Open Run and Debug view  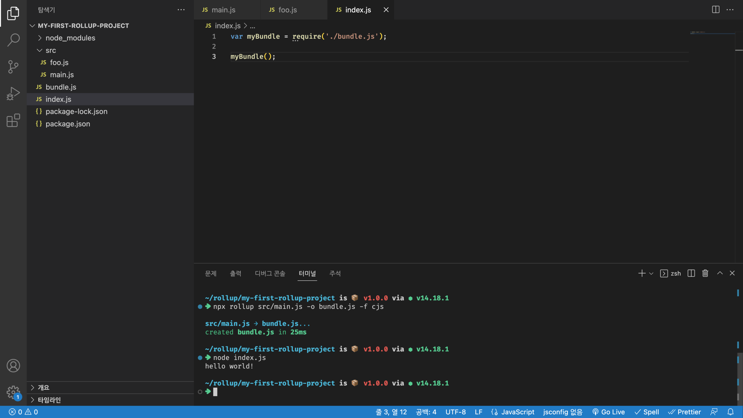pyautogui.click(x=13, y=93)
